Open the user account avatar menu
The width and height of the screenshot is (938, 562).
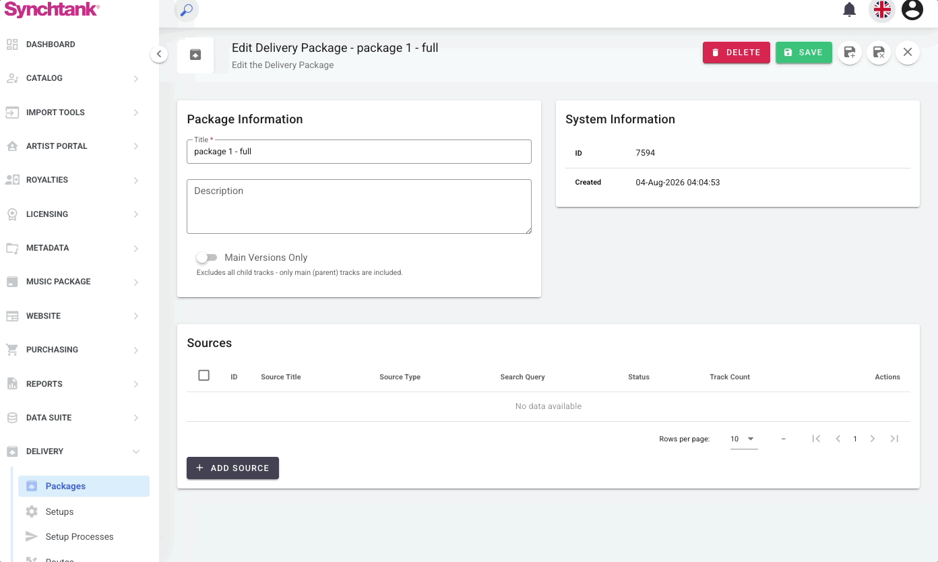pos(912,10)
